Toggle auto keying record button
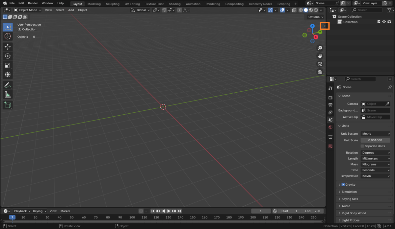395x229 pixels. (x=141, y=211)
